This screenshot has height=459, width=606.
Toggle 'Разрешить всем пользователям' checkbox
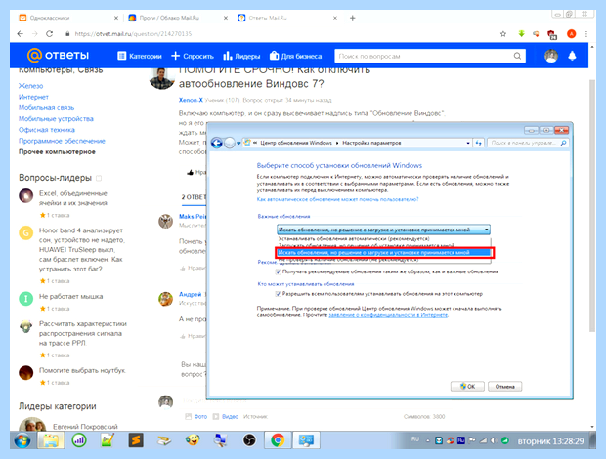click(278, 294)
